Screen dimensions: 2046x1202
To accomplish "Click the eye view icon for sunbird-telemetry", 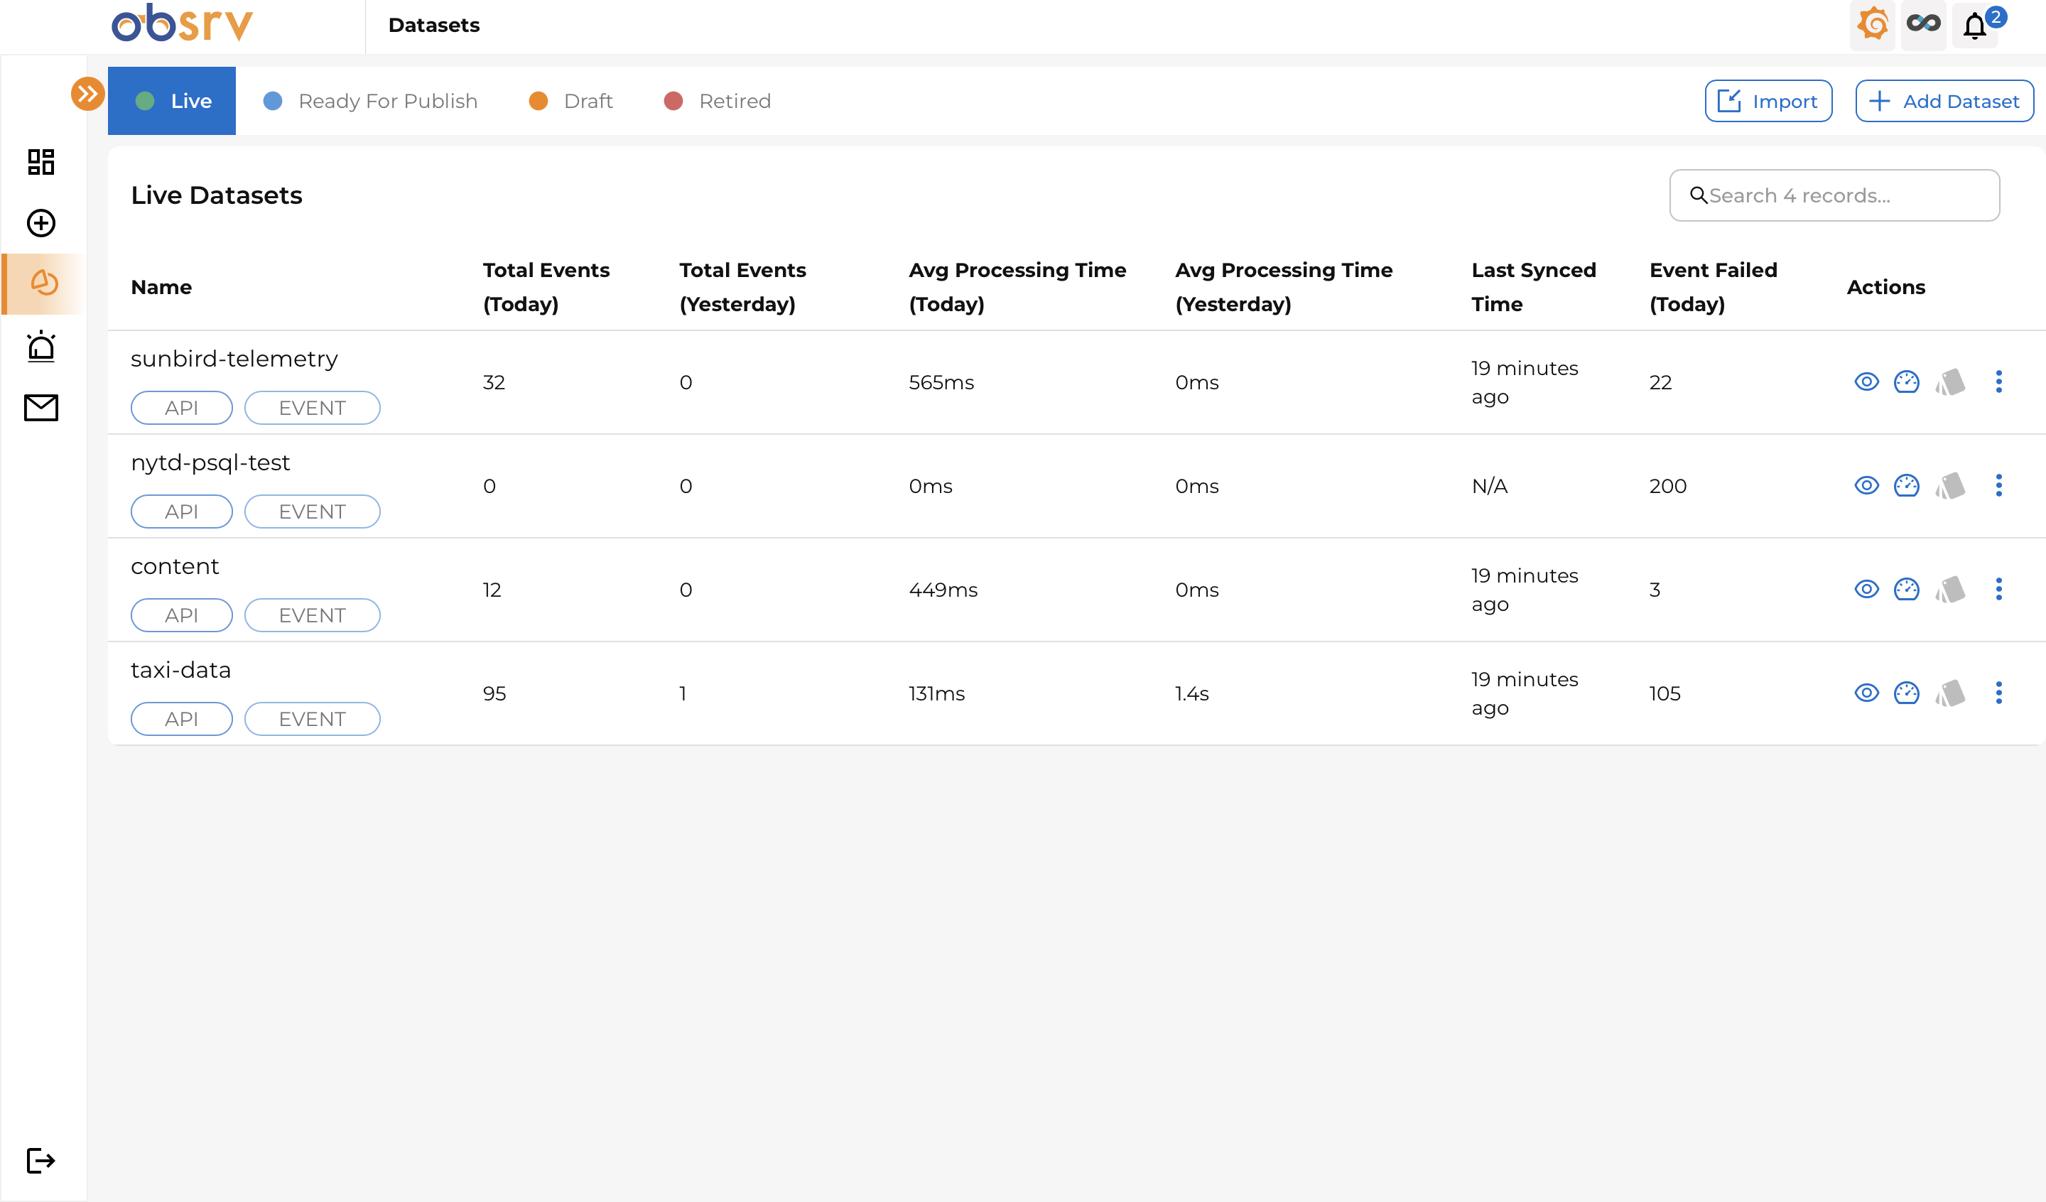I will 1866,381.
